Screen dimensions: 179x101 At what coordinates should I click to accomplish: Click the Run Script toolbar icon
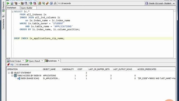(12, 3)
